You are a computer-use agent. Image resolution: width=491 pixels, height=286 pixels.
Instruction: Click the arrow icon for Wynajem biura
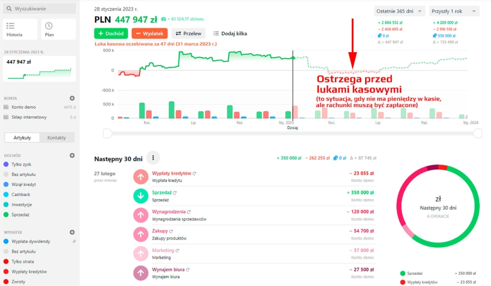141,273
